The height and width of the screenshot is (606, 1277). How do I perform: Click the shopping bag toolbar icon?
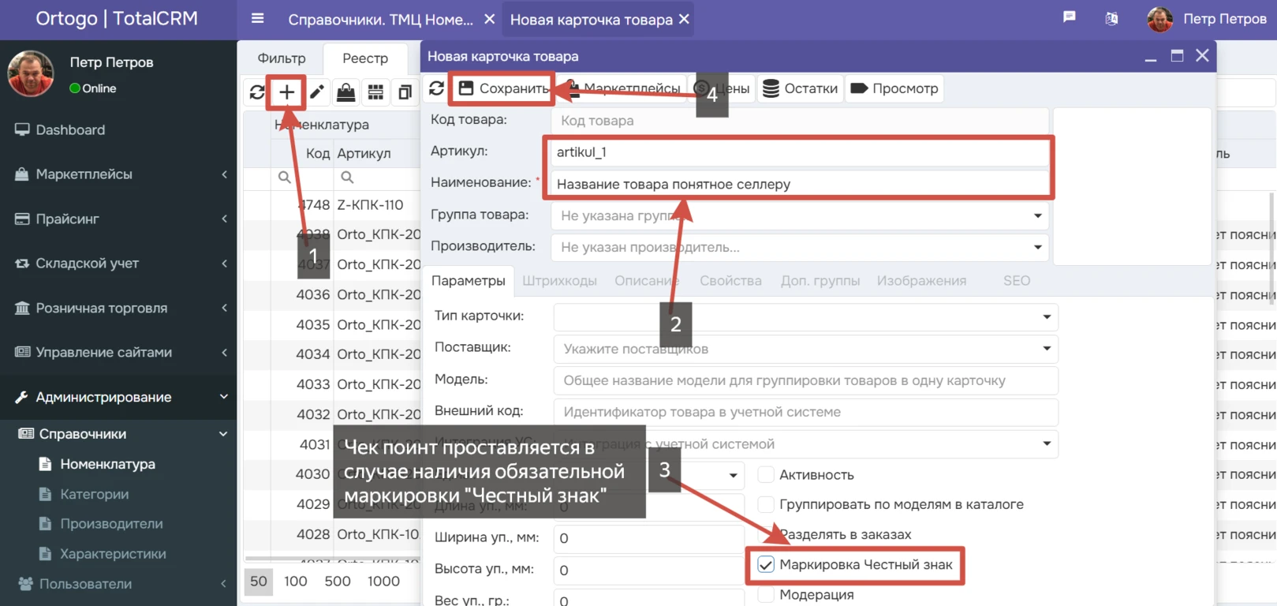coord(346,92)
